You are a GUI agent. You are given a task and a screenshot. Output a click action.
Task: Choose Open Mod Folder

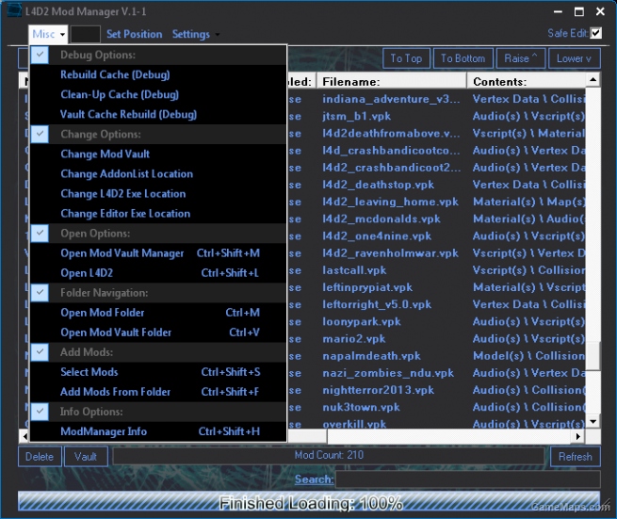[158, 313]
